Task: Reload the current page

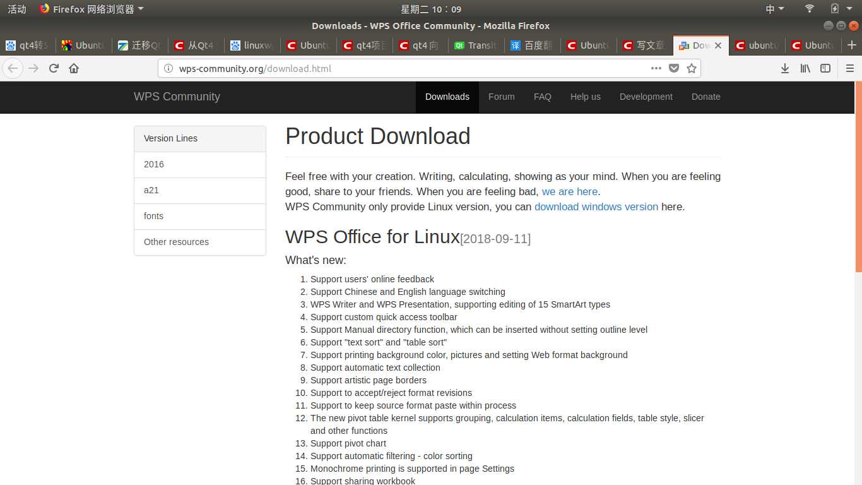Action: pos(54,68)
